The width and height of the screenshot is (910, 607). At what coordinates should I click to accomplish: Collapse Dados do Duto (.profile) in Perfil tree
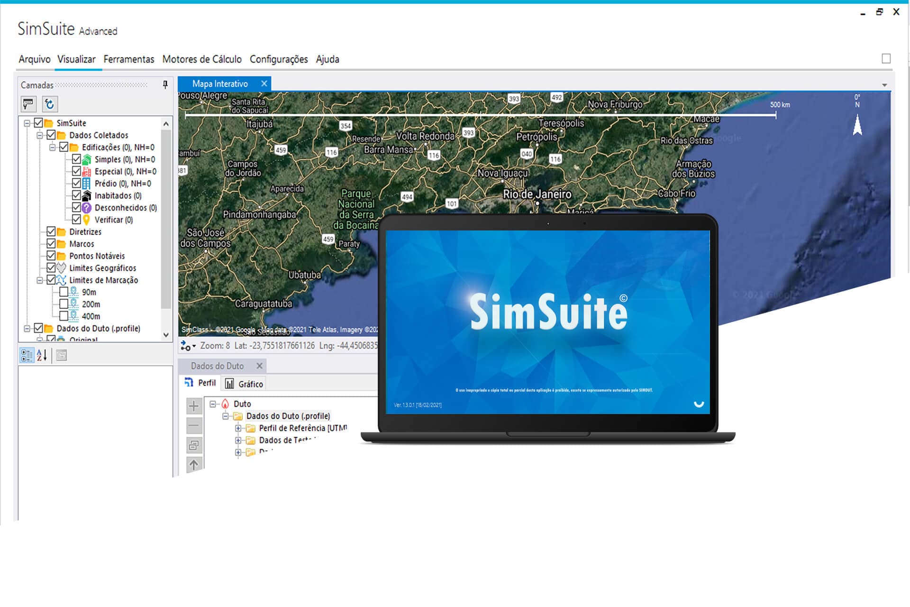[226, 416]
